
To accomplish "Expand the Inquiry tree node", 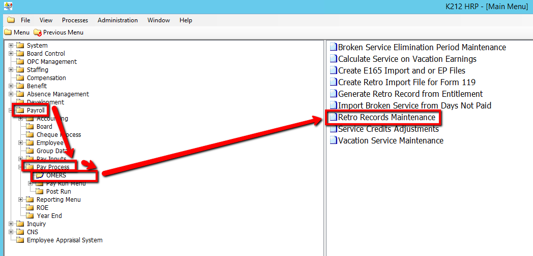I will point(11,224).
